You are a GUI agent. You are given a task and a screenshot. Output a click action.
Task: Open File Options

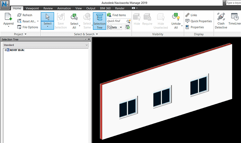click(x=28, y=27)
